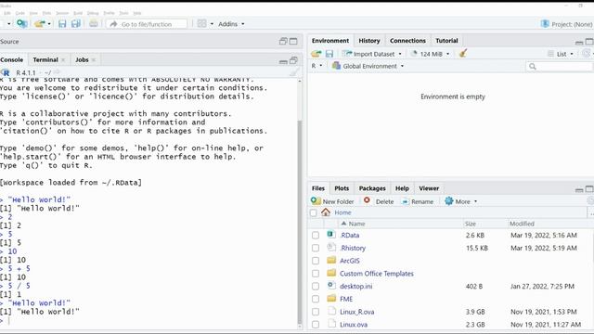This screenshot has height=334, width=594.
Task: Click the Open File folder icon
Action: [x=39, y=24]
